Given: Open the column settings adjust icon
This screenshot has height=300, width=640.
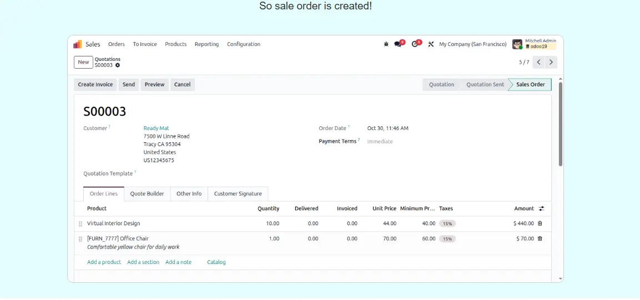Looking at the screenshot, I should click(x=541, y=209).
